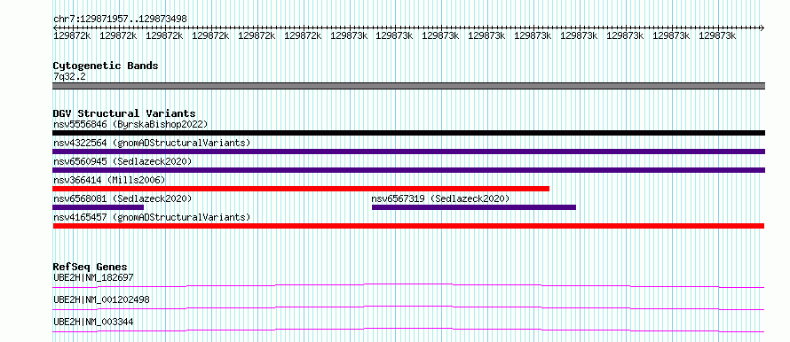Viewport: 790px width, 342px height.
Task: Select the purple nsv6560945 variant bar
Action: coord(408,170)
